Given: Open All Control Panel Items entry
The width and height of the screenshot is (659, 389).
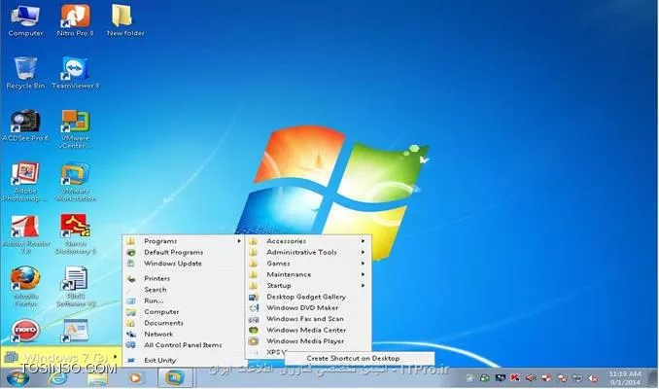Looking at the screenshot, I should [184, 345].
